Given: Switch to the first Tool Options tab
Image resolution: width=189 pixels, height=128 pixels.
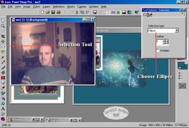Looking at the screenshot, I should [145, 15].
